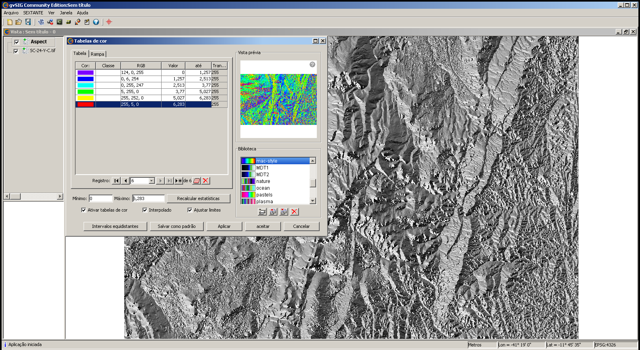Screen dimensions: 640x350
Task: Delete library entry with red X icon
Action: pos(294,212)
